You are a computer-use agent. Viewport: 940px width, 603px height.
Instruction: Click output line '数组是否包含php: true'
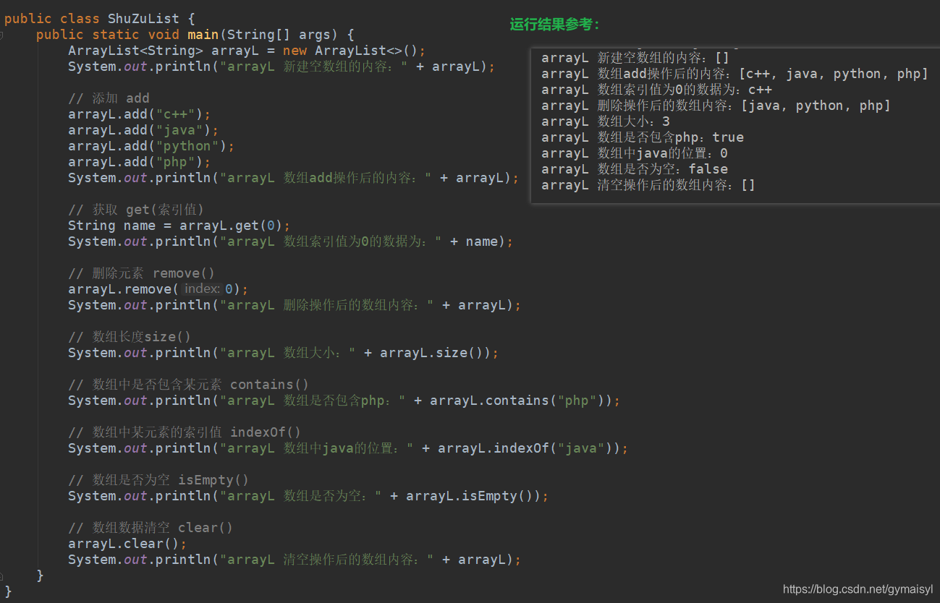pos(643,137)
